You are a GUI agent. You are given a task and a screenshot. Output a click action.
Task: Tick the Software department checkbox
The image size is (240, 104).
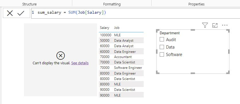(162, 55)
